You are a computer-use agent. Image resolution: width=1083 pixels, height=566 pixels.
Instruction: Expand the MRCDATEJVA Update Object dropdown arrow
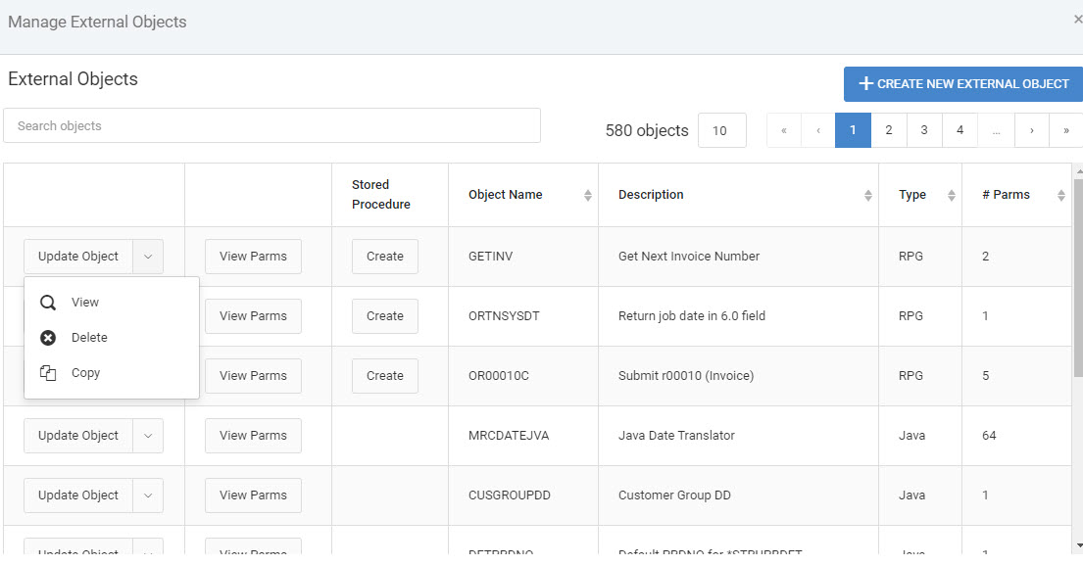click(x=148, y=436)
